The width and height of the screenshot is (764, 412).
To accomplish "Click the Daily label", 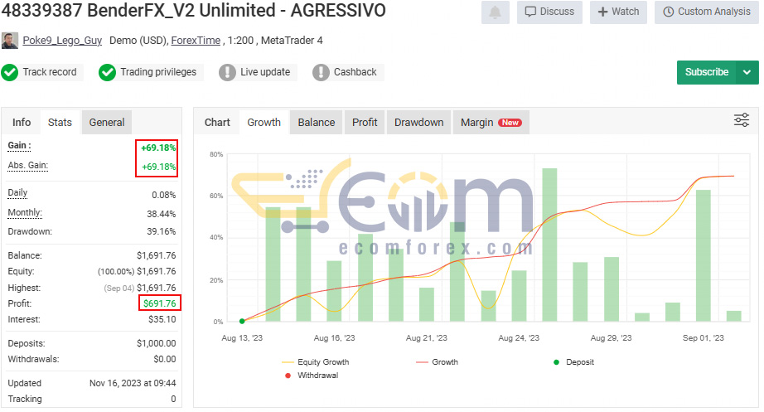I will click(17, 193).
